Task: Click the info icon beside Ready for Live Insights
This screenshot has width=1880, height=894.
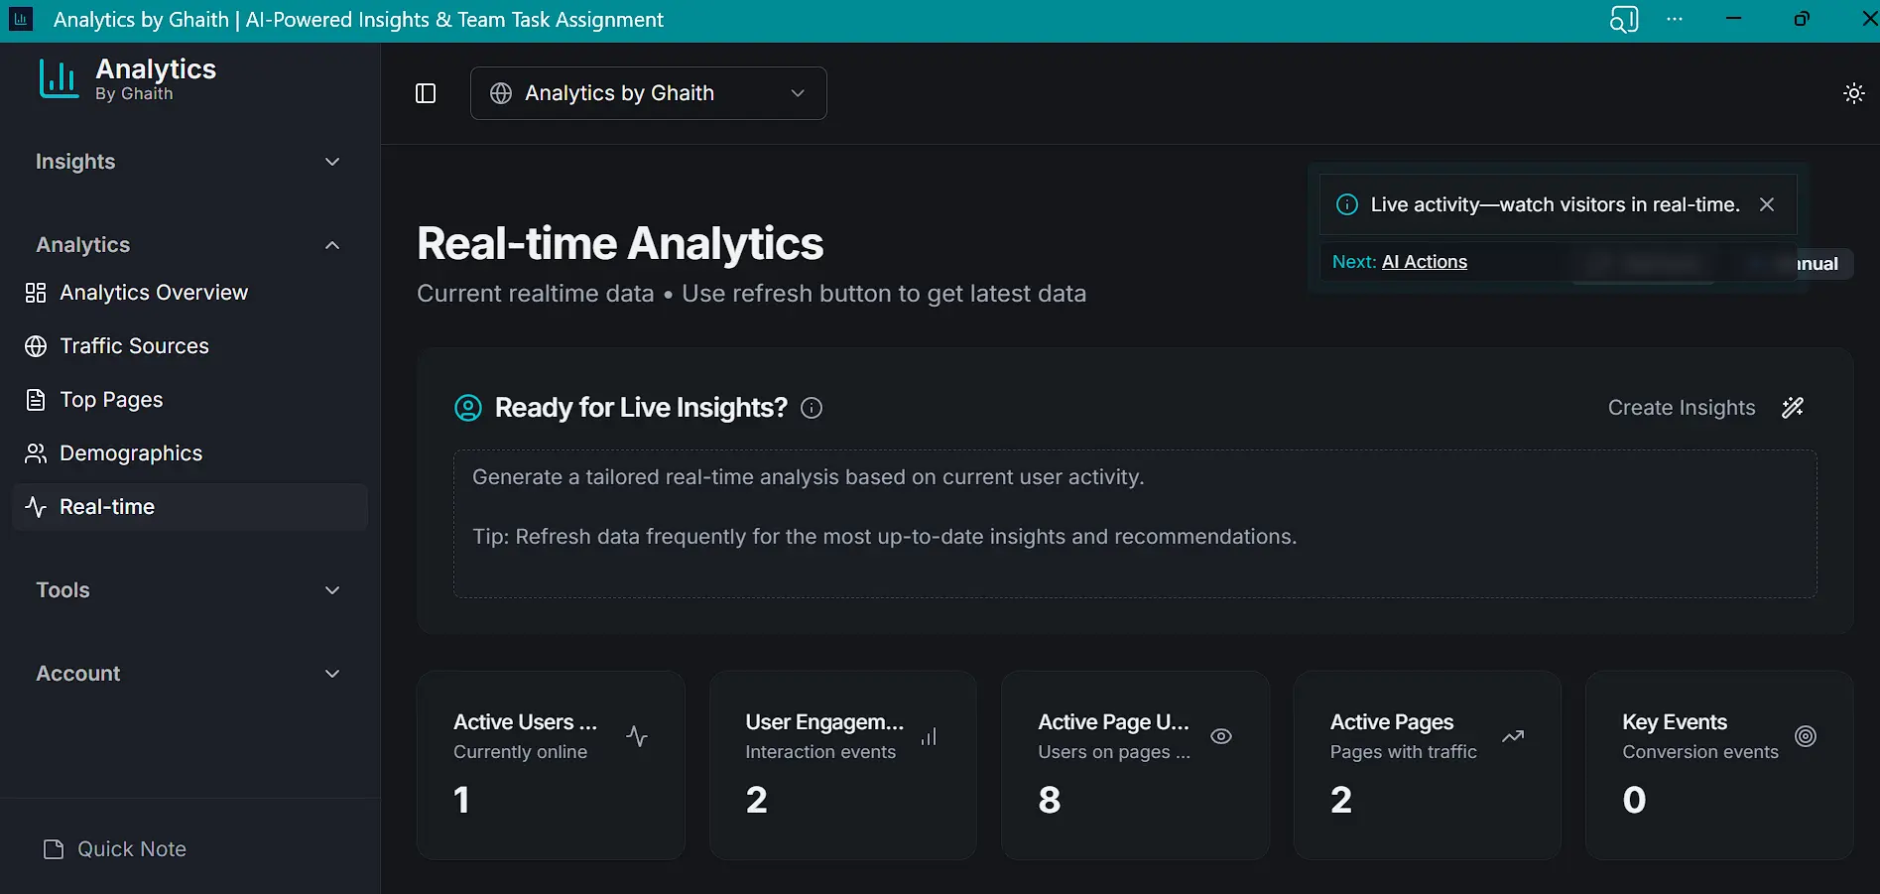Action: 812,408
